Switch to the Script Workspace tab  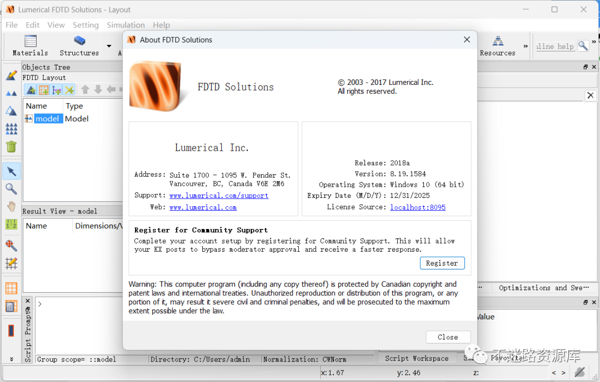[417, 358]
